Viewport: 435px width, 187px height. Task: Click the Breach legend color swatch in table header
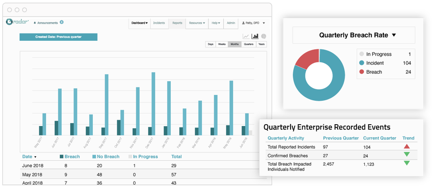click(x=62, y=157)
